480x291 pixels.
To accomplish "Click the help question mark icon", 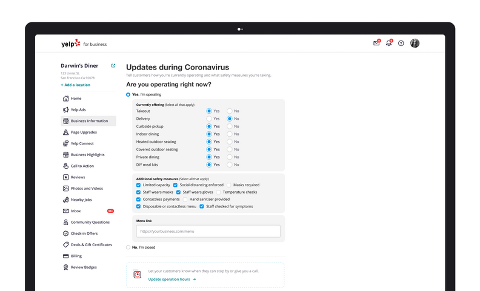I will pyautogui.click(x=401, y=44).
